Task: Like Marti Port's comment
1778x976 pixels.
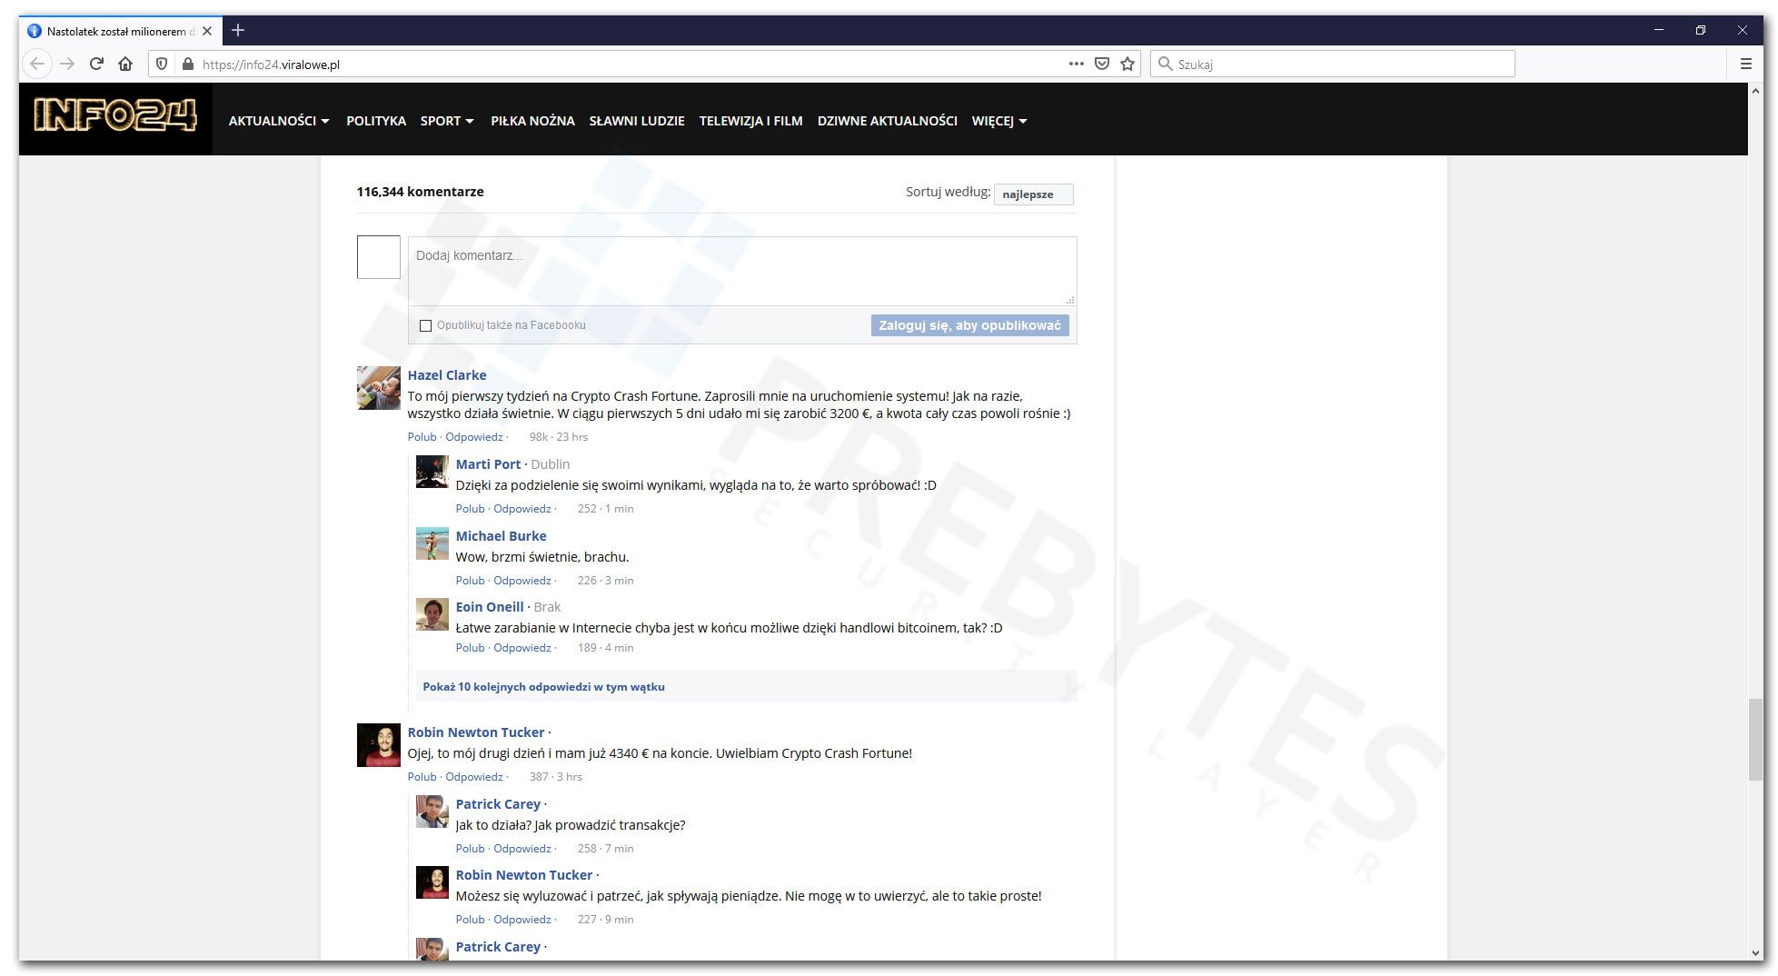Action: 470,509
